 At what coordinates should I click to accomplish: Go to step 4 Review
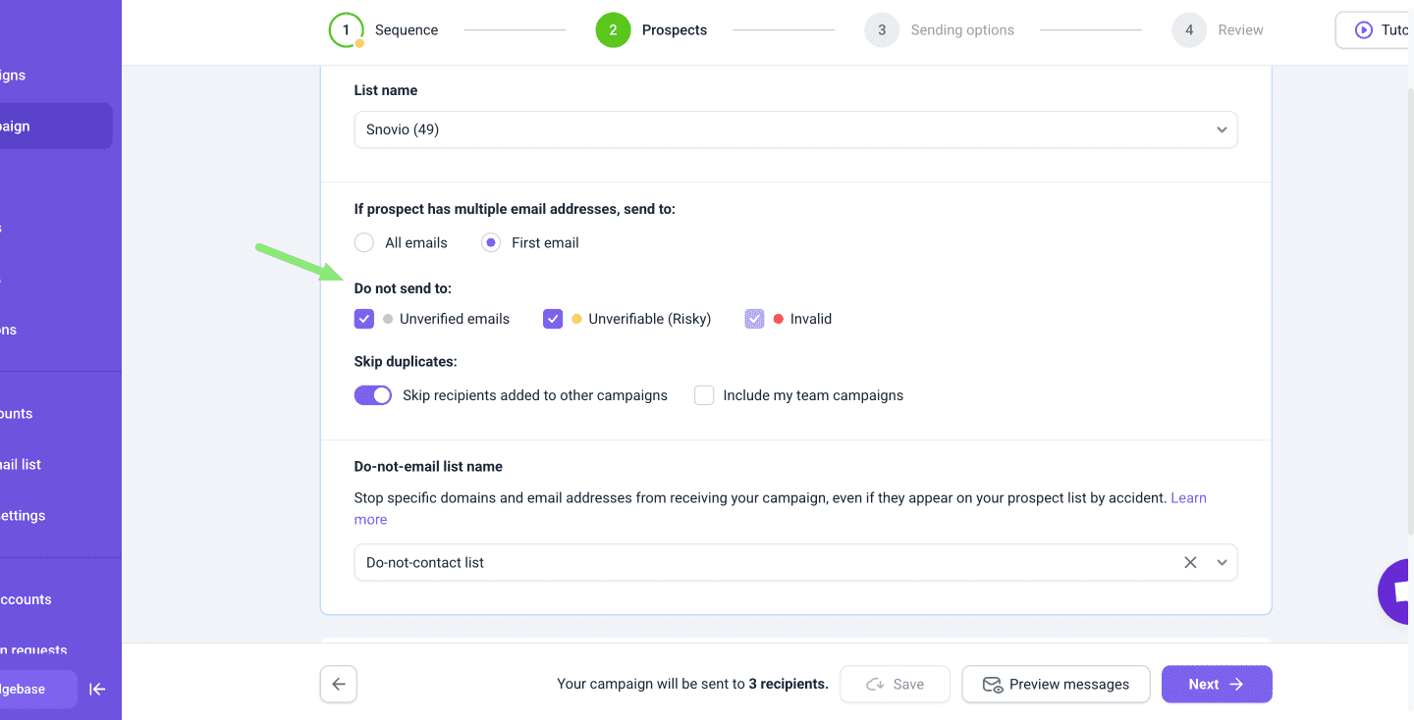(x=1189, y=30)
